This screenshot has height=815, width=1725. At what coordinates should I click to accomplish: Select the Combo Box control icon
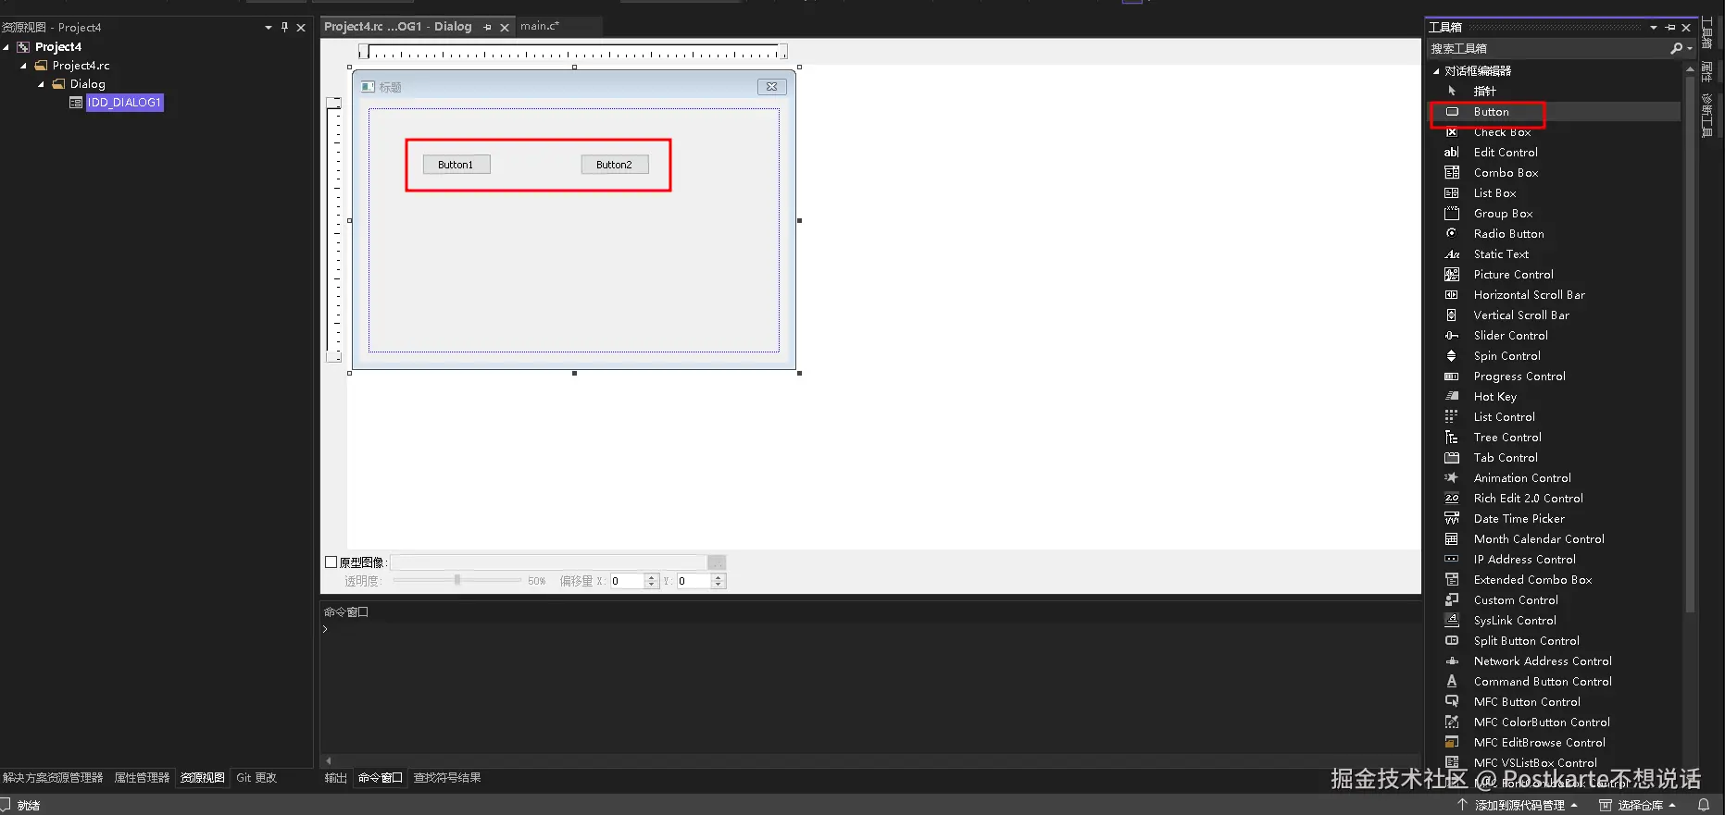tap(1452, 172)
